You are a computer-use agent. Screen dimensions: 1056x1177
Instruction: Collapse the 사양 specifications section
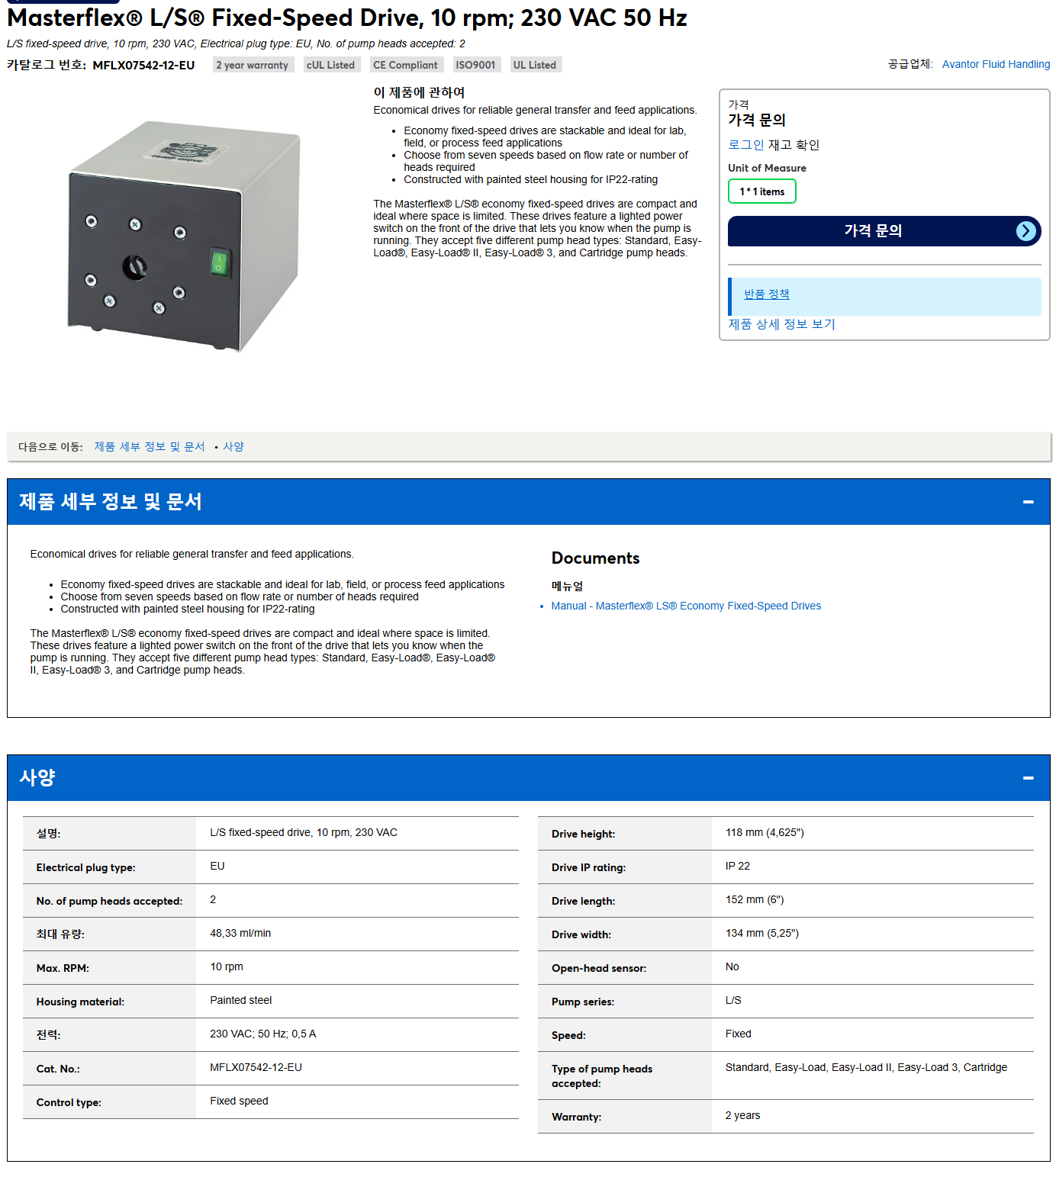coord(1028,778)
